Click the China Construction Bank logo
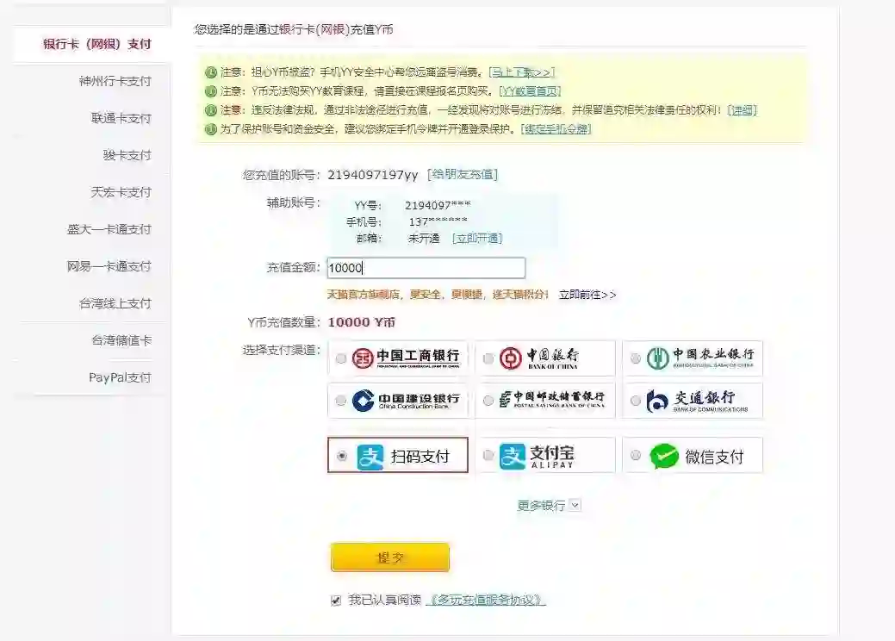895x641 pixels. (x=406, y=401)
